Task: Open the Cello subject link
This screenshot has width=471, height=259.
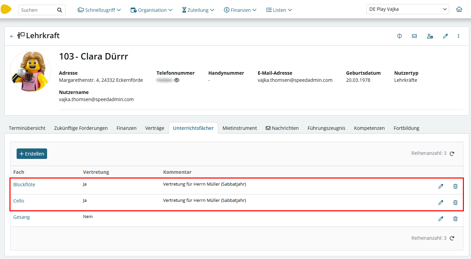Action: (x=19, y=201)
